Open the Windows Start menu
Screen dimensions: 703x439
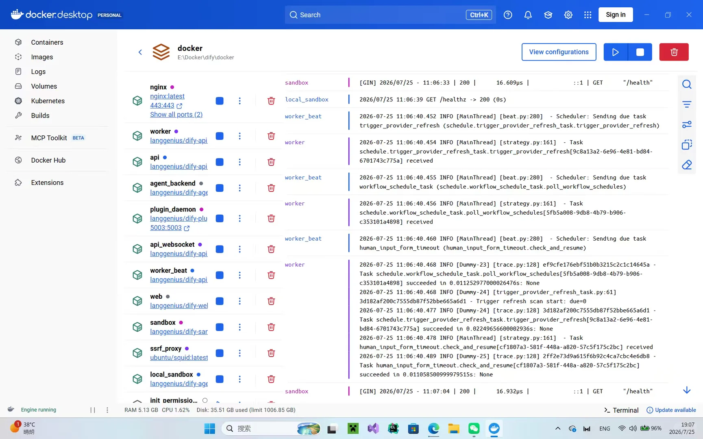[x=210, y=428]
